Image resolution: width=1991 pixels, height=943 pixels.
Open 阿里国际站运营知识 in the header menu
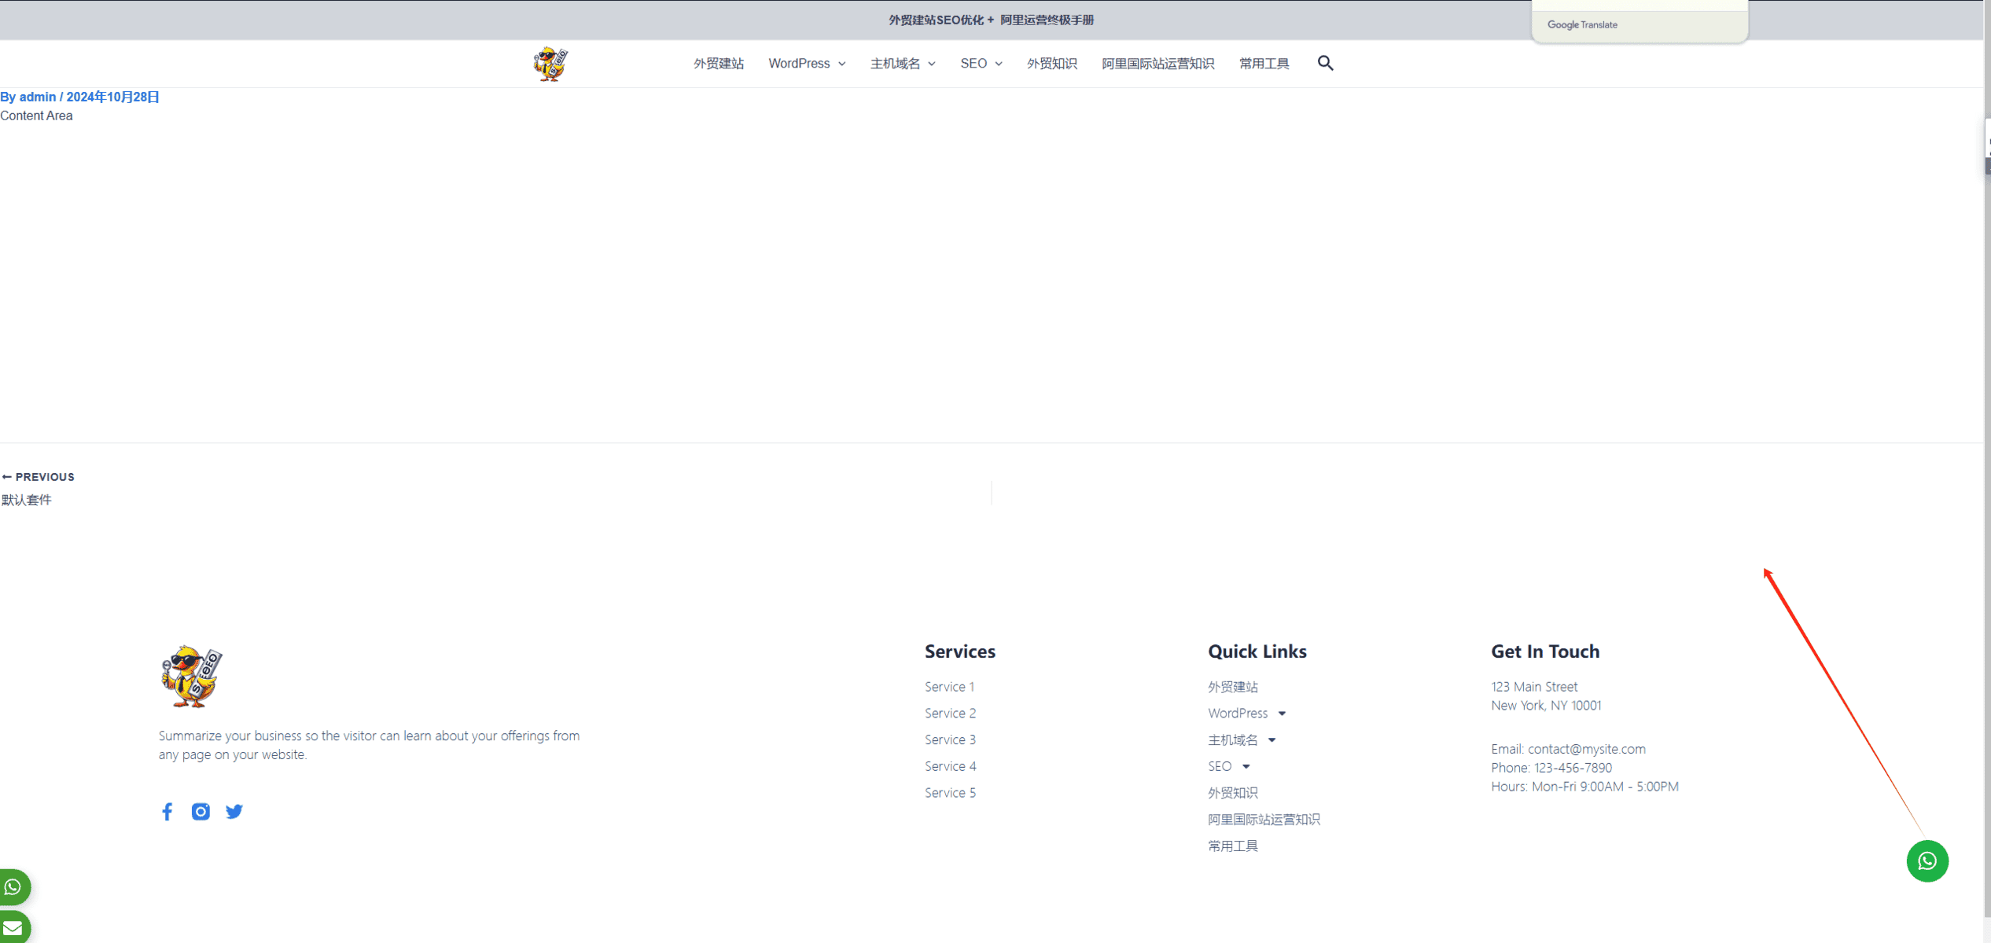point(1157,64)
